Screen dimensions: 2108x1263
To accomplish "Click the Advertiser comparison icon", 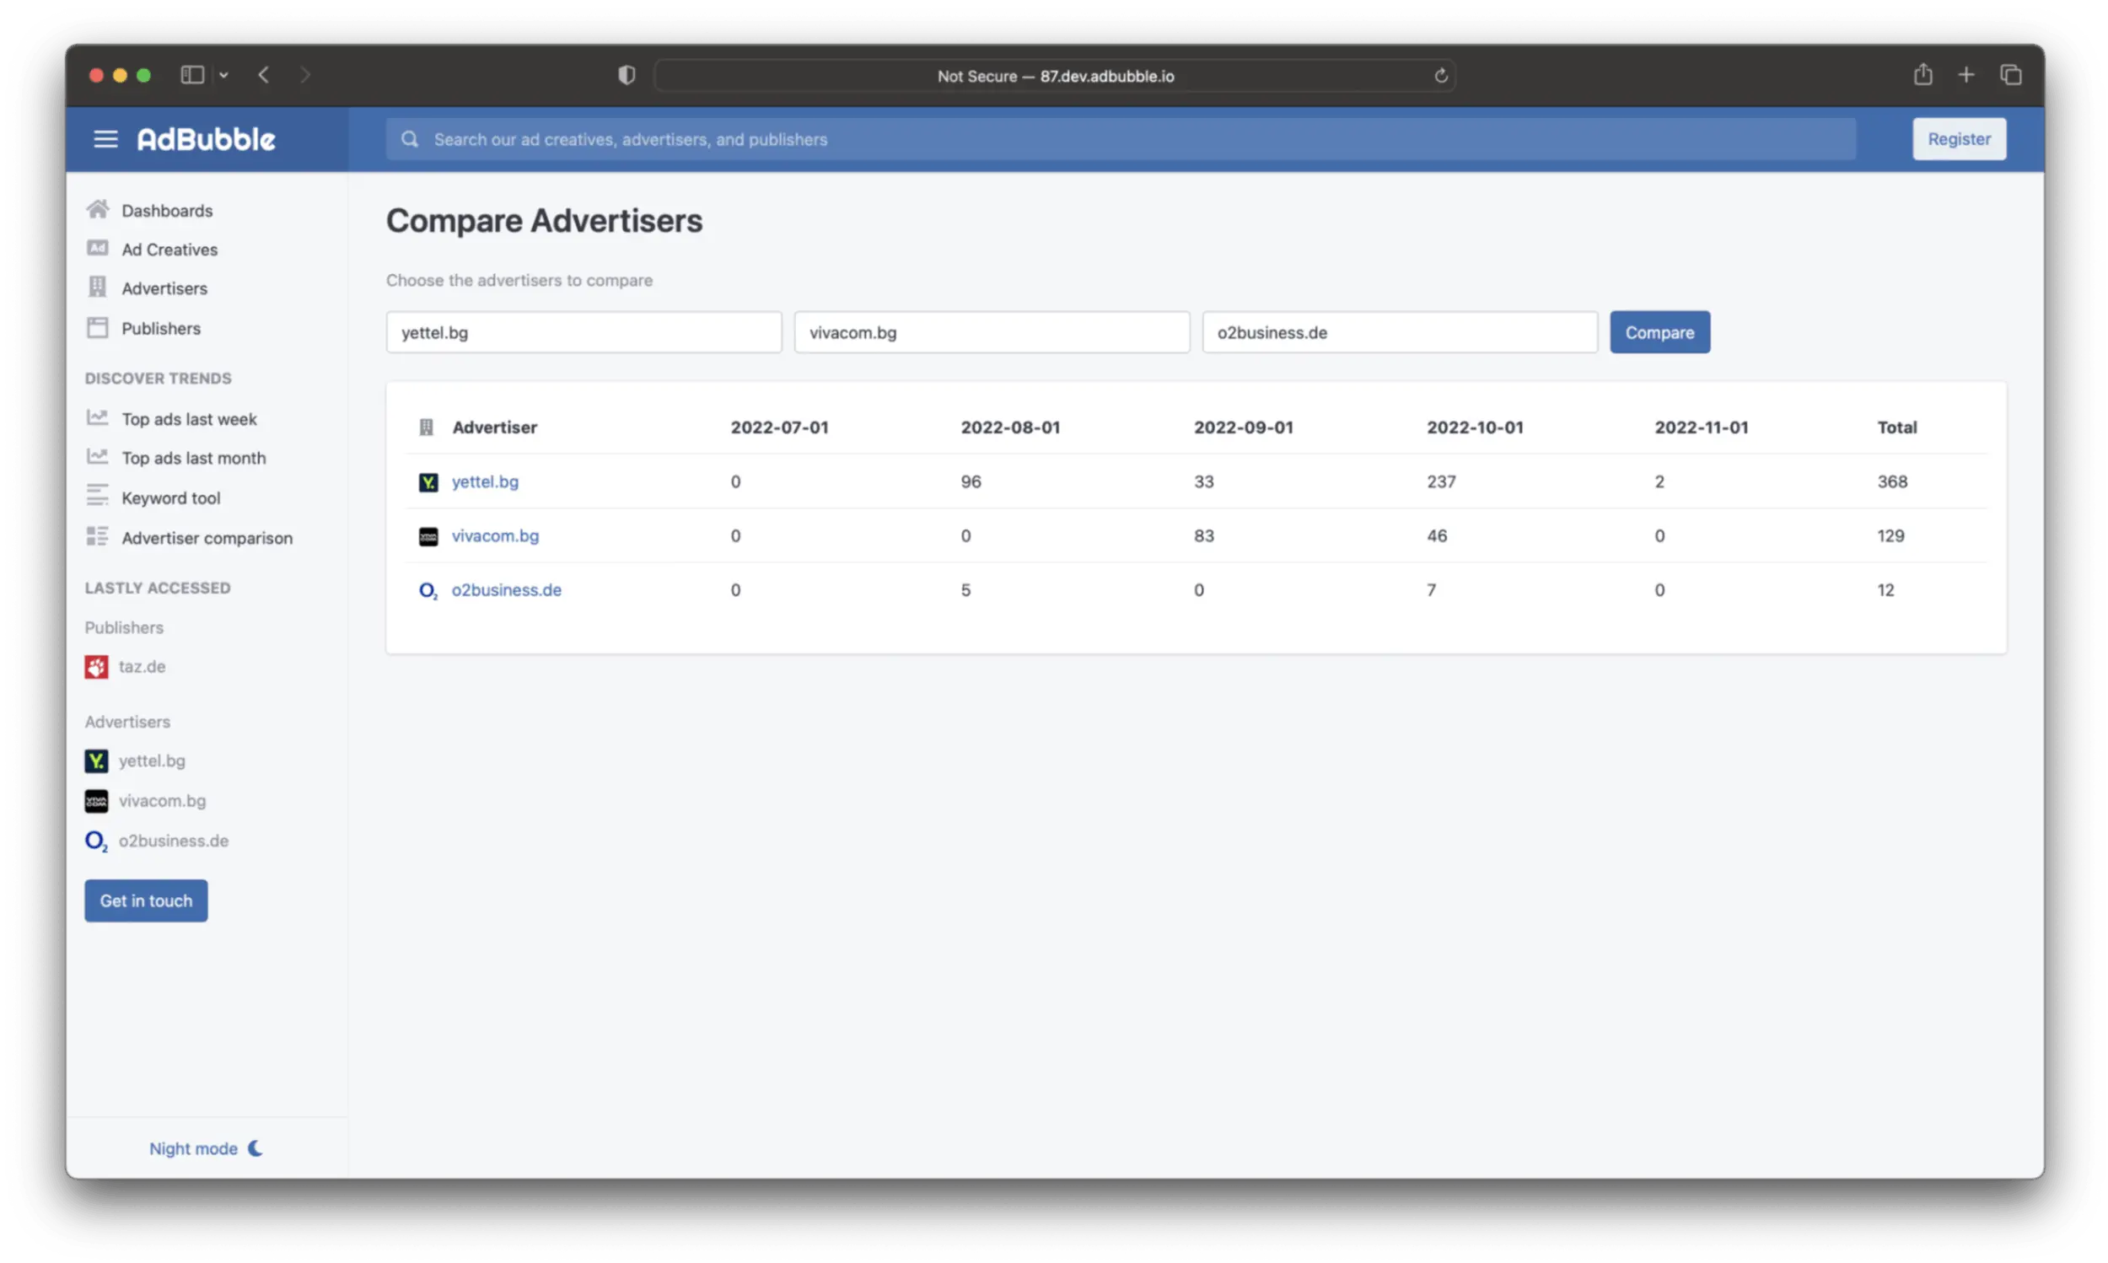I will click(x=97, y=537).
